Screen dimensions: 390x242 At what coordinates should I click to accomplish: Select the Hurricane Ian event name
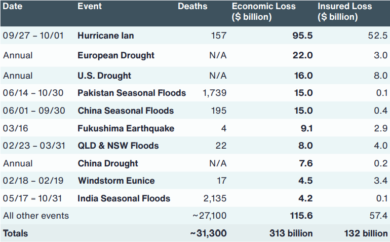click(106, 36)
